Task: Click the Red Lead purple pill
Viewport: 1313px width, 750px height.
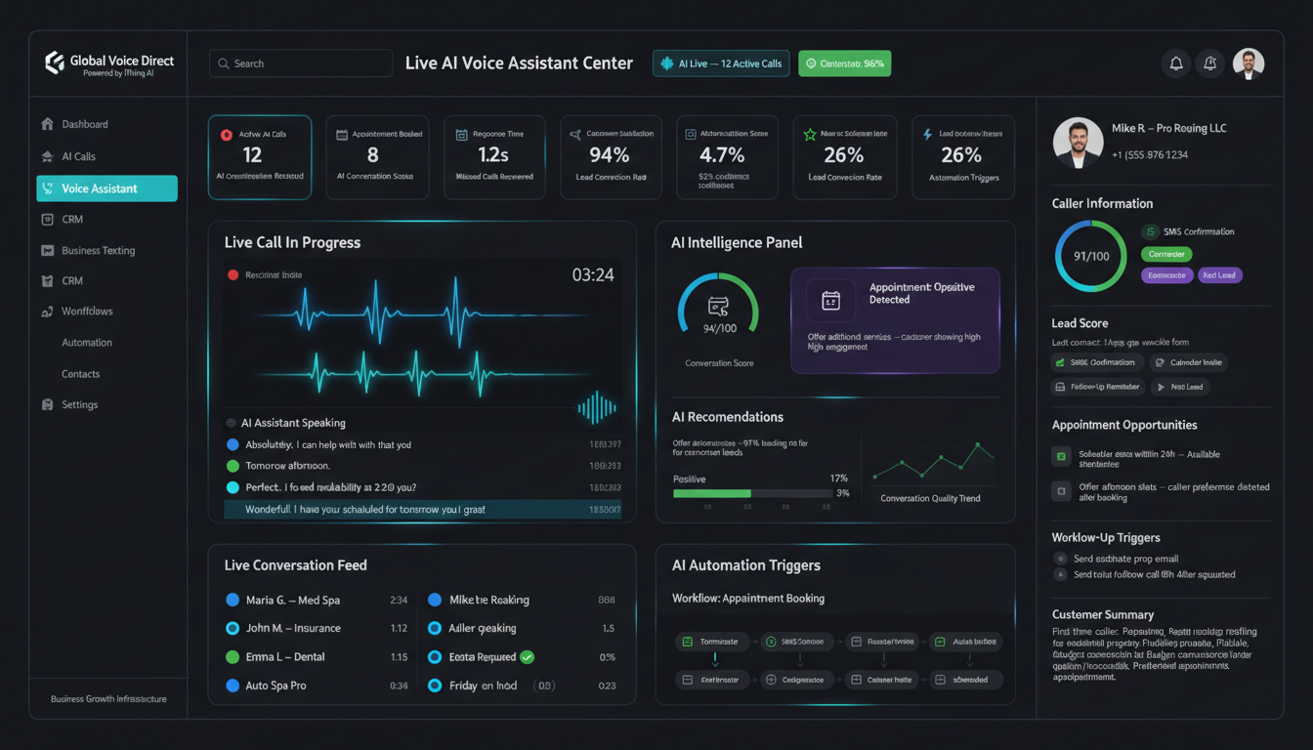Action: [1219, 275]
